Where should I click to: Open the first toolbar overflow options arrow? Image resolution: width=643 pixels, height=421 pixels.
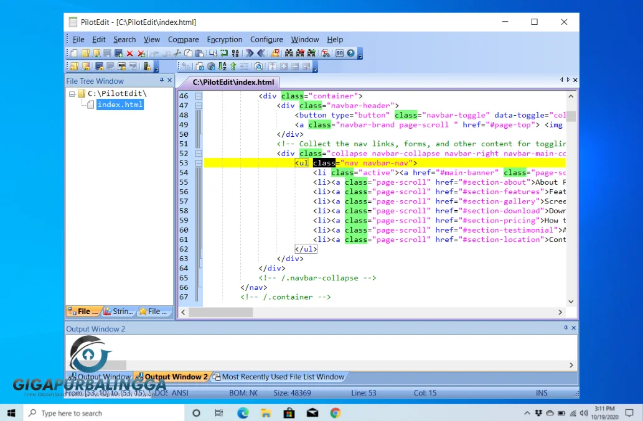point(360,54)
